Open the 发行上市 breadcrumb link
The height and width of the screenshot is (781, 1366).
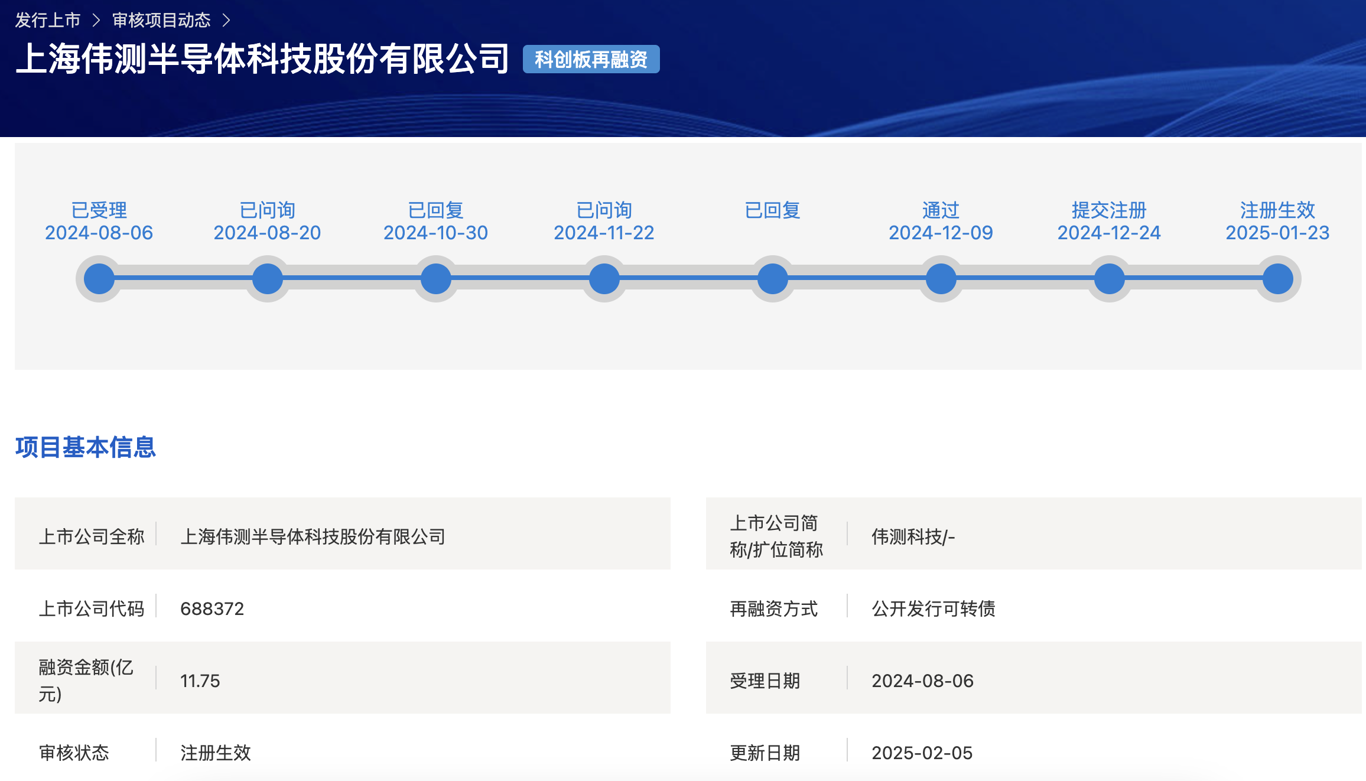tap(48, 19)
